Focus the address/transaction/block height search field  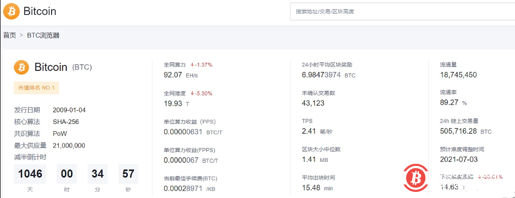402,11
